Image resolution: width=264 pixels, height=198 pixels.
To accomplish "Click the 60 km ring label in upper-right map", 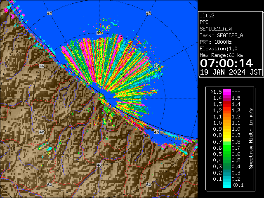I will (x=148, y=13).
